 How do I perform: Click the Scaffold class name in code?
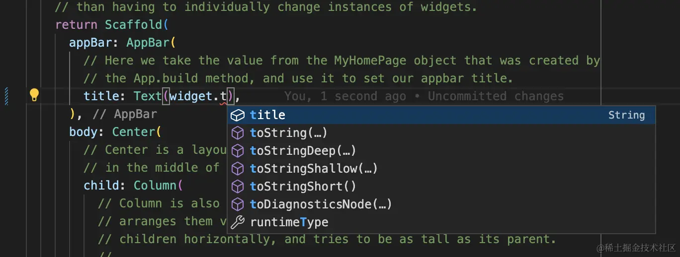(x=133, y=25)
